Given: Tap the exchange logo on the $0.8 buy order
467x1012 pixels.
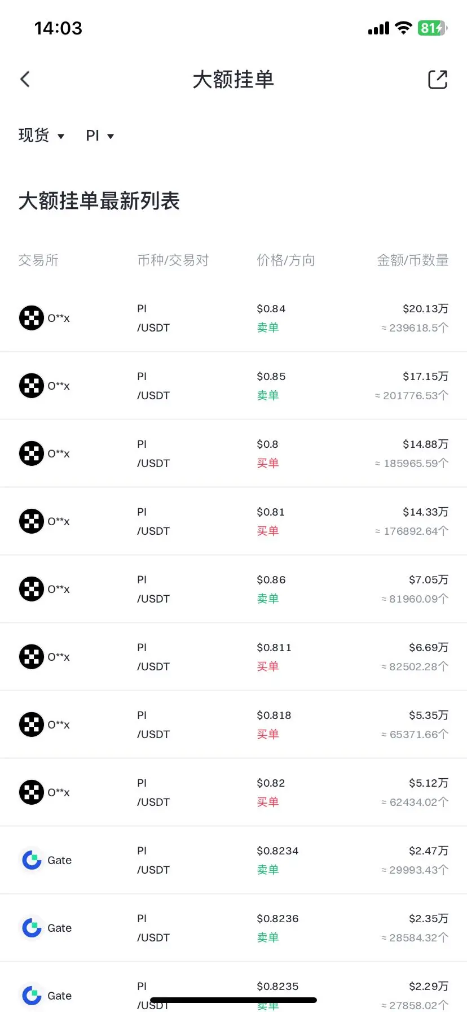Looking at the screenshot, I should pos(32,453).
